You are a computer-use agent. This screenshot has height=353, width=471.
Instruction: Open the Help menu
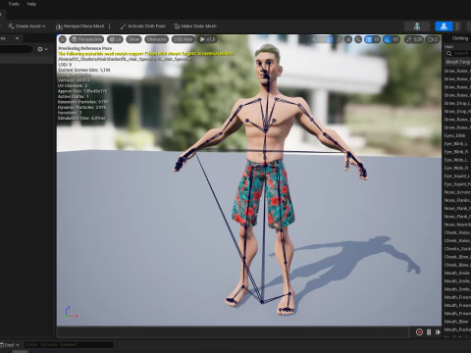[x=31, y=4]
